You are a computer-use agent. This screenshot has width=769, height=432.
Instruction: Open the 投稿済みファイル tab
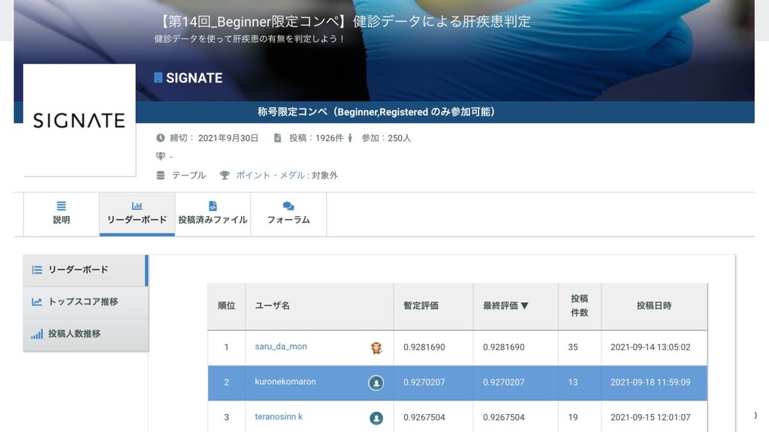[213, 214]
